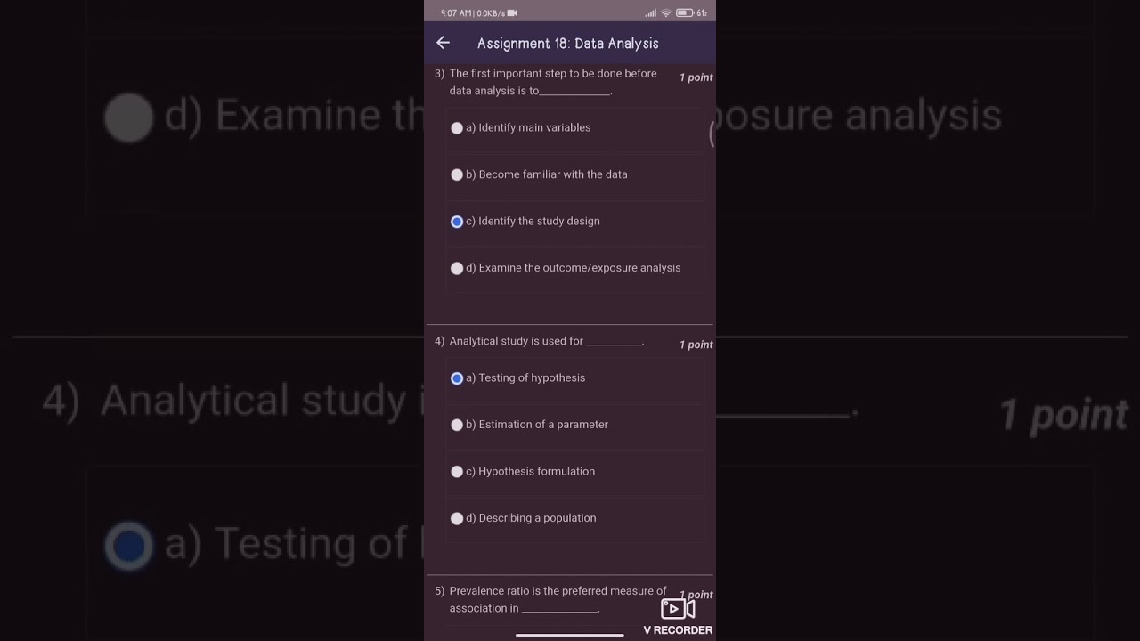Tap the video recording icon in status bar

512,13
